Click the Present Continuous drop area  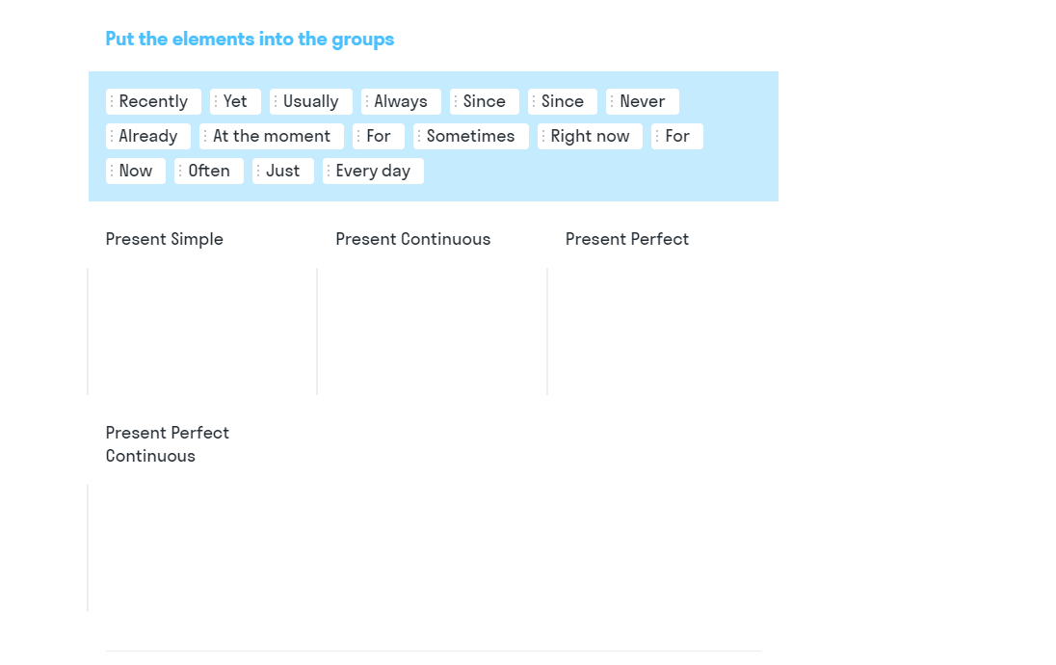(x=432, y=332)
